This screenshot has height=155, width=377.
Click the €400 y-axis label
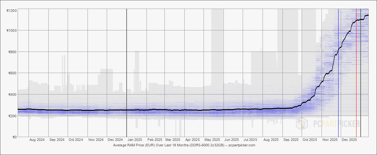tap(13, 94)
